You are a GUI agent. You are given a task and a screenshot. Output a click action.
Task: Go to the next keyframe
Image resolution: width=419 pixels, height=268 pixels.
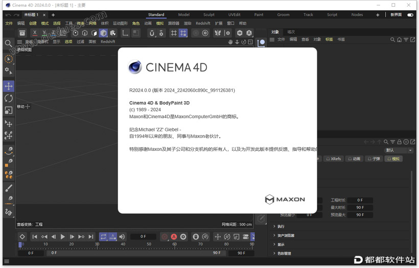pos(81,237)
